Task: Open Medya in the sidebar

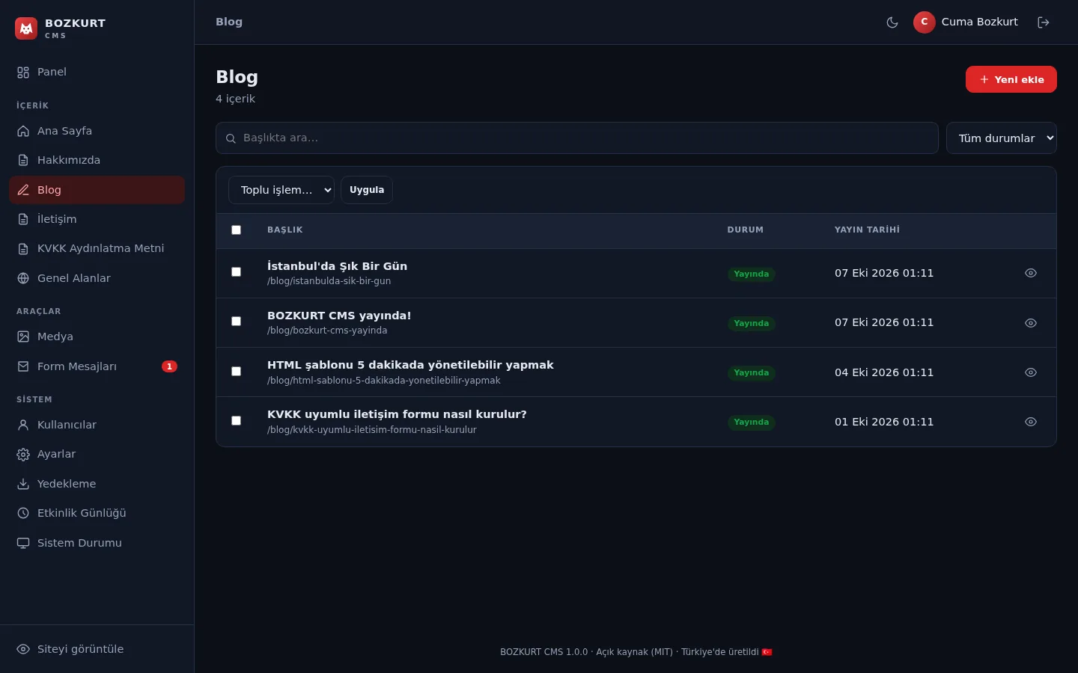Action: [x=97, y=336]
